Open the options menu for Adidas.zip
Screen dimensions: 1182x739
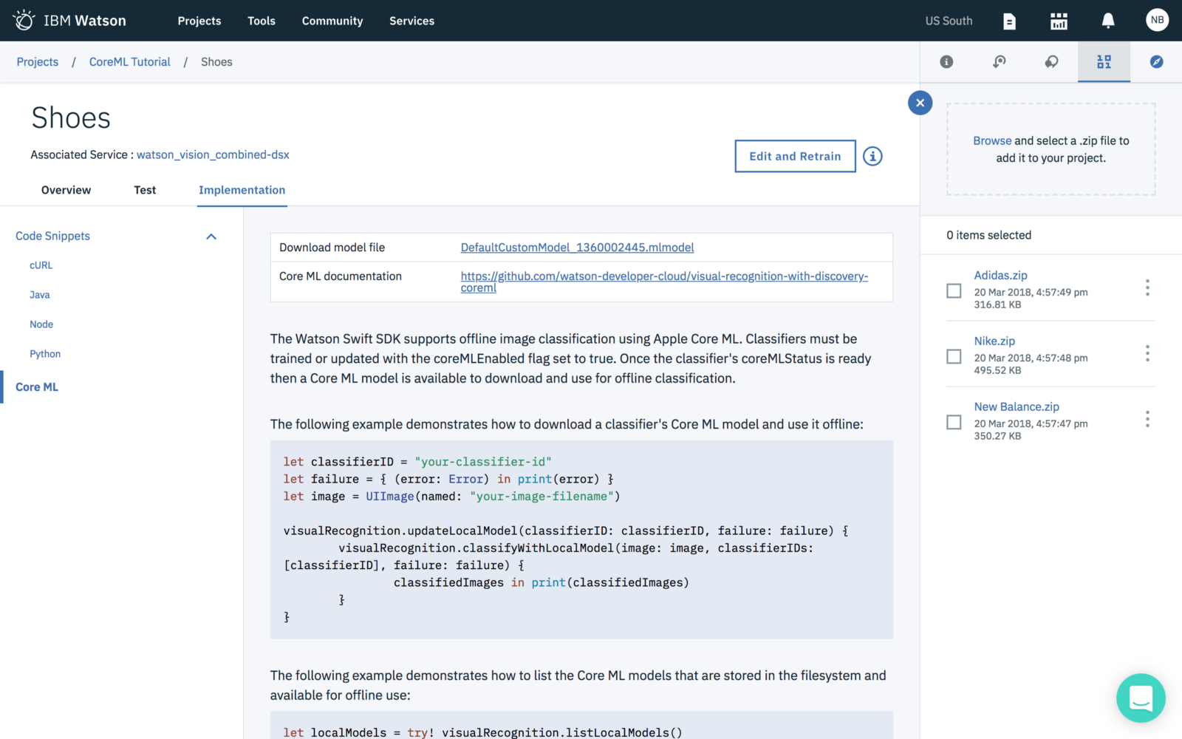1147,287
